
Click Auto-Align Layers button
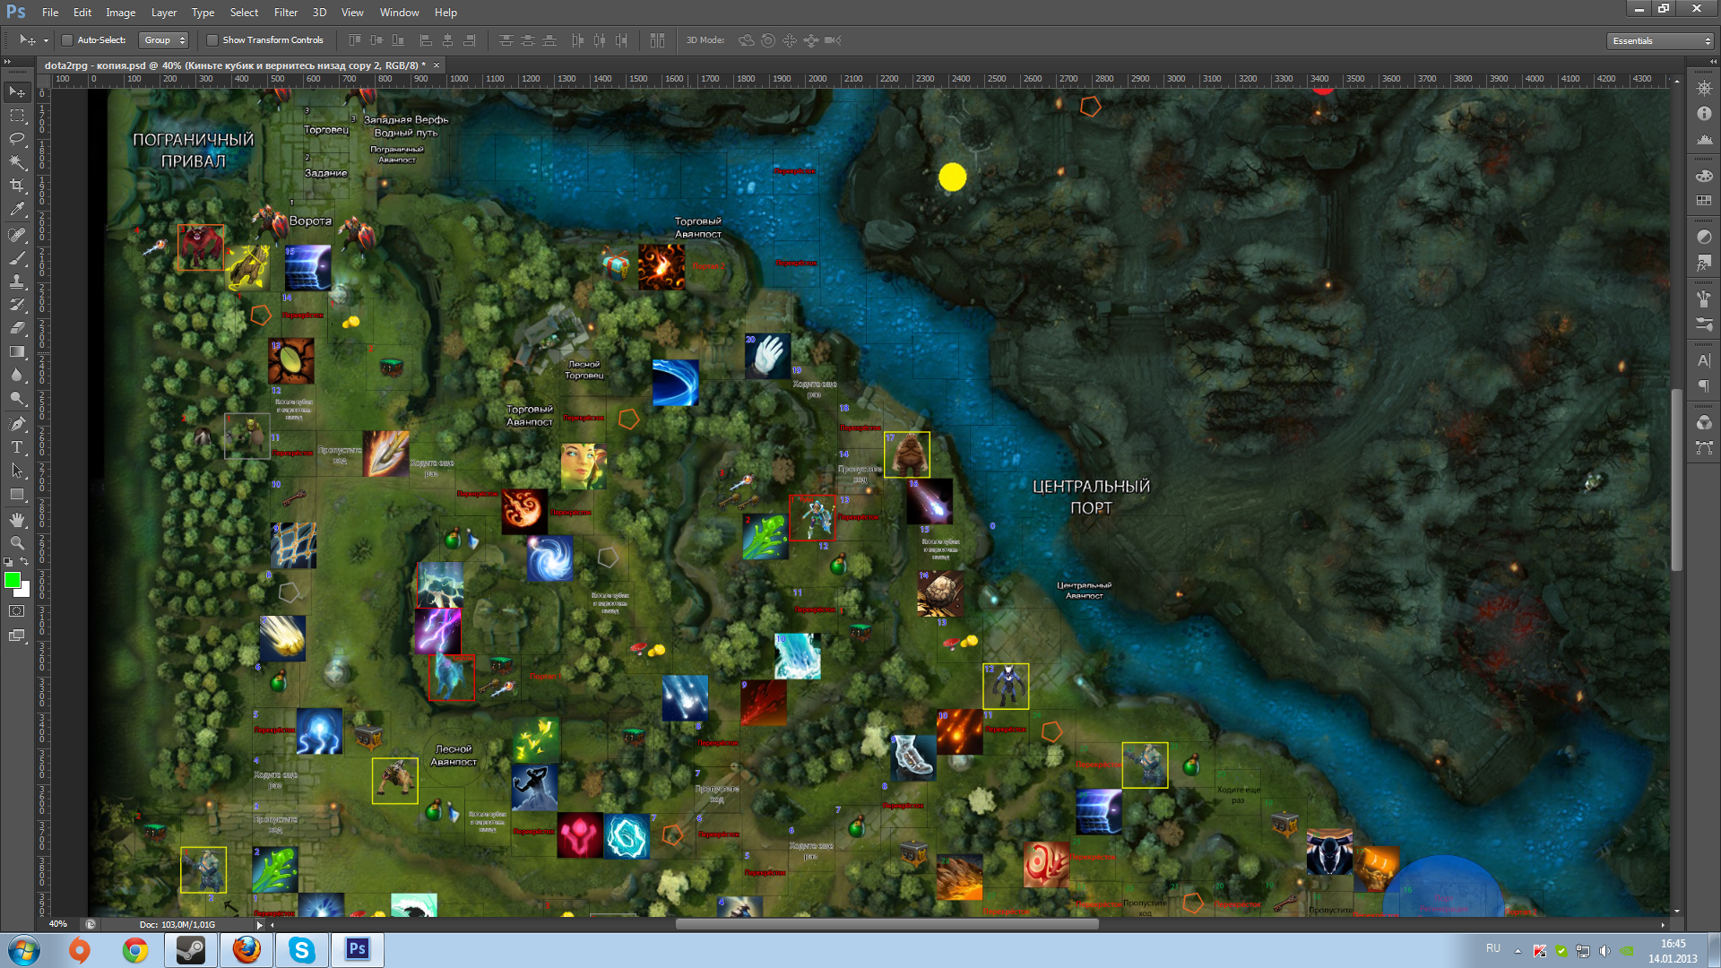pos(657,40)
